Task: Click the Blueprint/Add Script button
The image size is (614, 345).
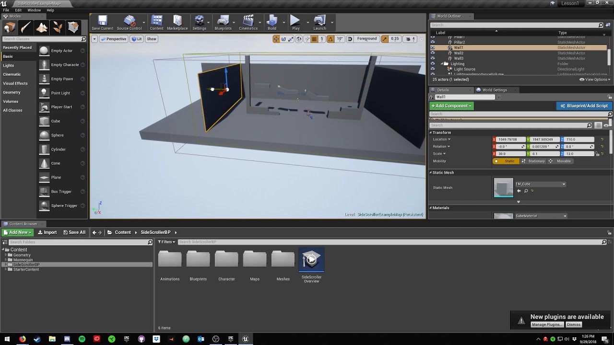Action: pos(584,106)
